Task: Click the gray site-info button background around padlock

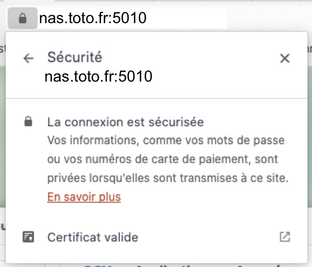Action: [23, 18]
